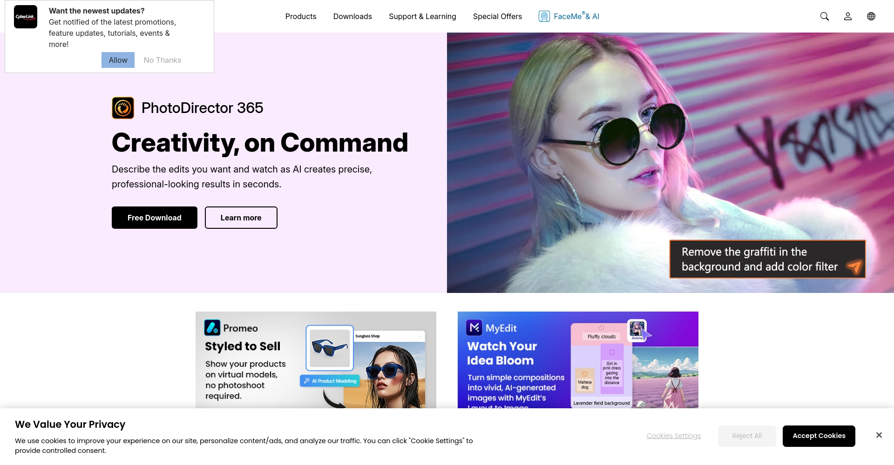Click the user account icon
Image resolution: width=894 pixels, height=465 pixels.
tap(847, 16)
